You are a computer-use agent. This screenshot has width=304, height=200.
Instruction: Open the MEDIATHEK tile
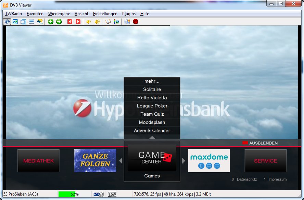pyautogui.click(x=38, y=161)
